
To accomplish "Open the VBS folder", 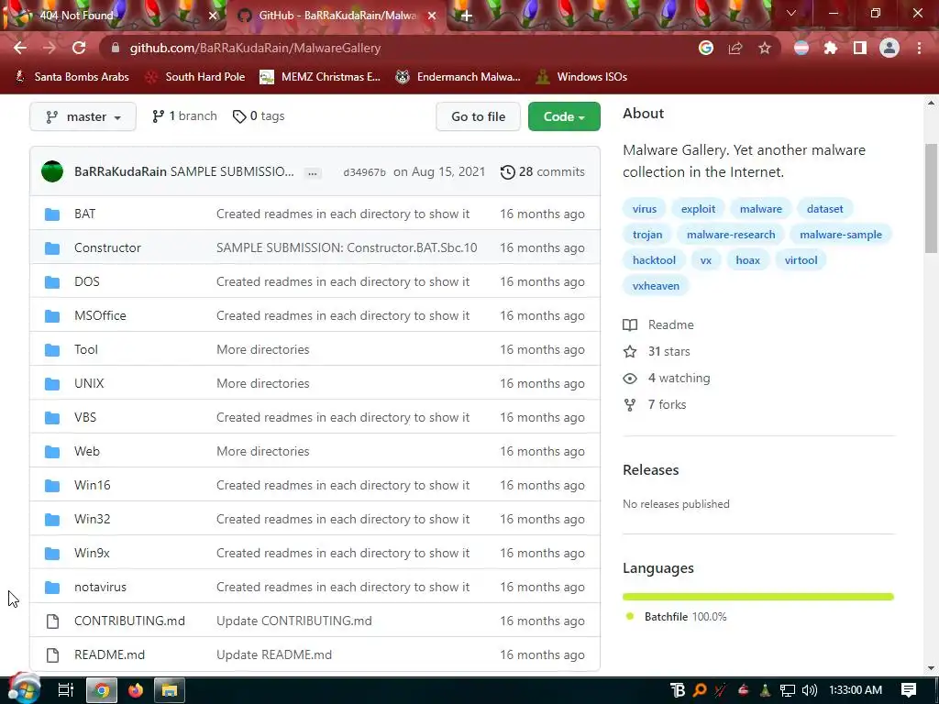I will pyautogui.click(x=85, y=417).
